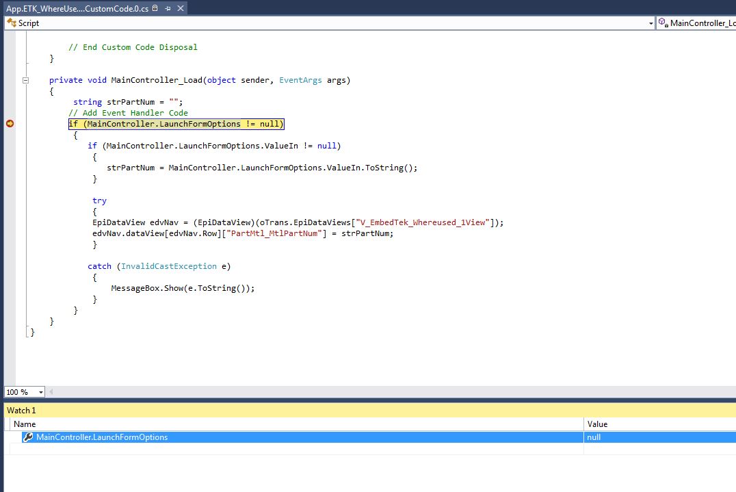The width and height of the screenshot is (736, 492).
Task: Click the lock icon on the file tab
Action: [x=156, y=8]
